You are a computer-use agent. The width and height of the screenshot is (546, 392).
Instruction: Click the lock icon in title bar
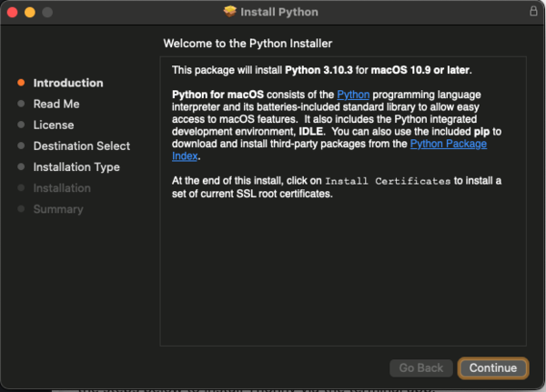pos(533,12)
